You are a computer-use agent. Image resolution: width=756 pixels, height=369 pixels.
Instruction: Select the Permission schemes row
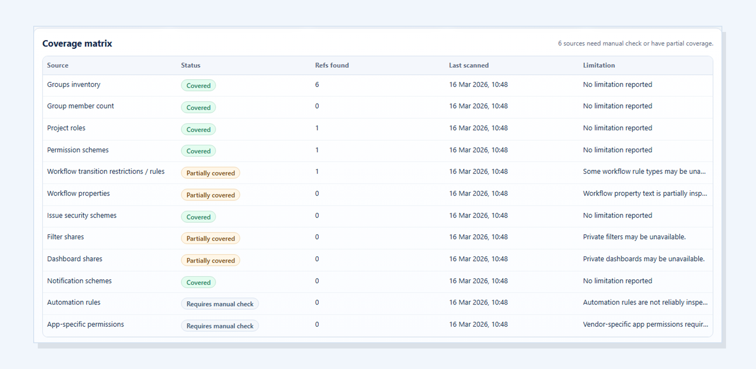pos(78,150)
